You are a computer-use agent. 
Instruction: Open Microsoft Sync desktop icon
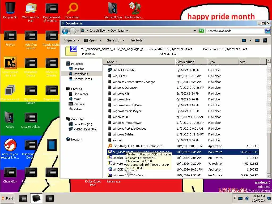click(114, 10)
